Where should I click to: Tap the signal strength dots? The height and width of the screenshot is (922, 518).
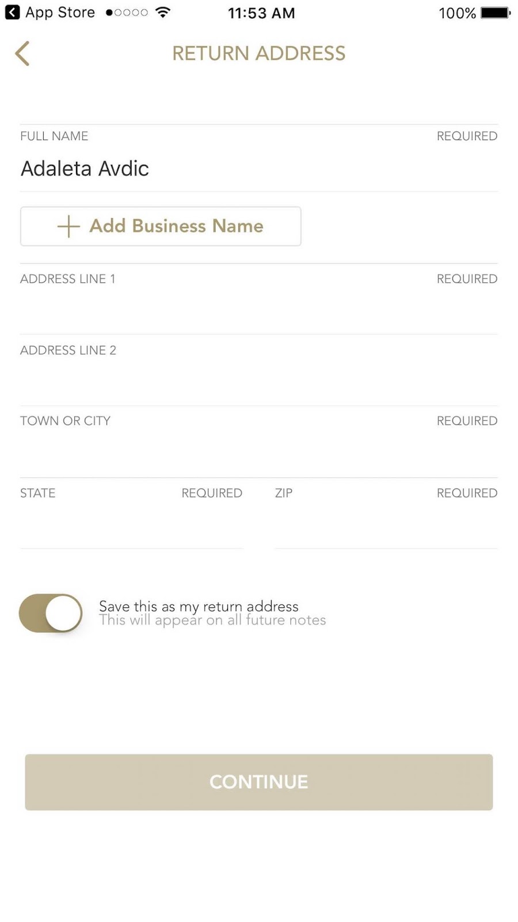tap(127, 12)
